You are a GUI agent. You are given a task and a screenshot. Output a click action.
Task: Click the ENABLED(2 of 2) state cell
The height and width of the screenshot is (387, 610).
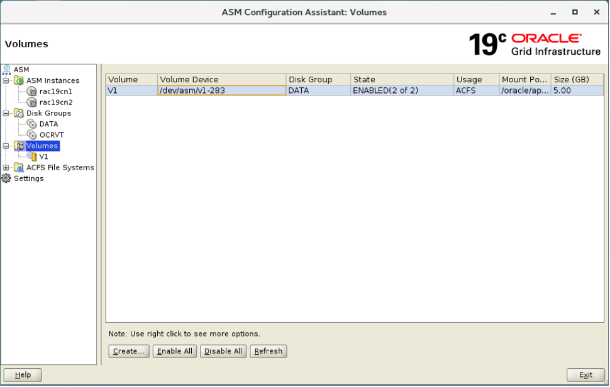(402, 90)
